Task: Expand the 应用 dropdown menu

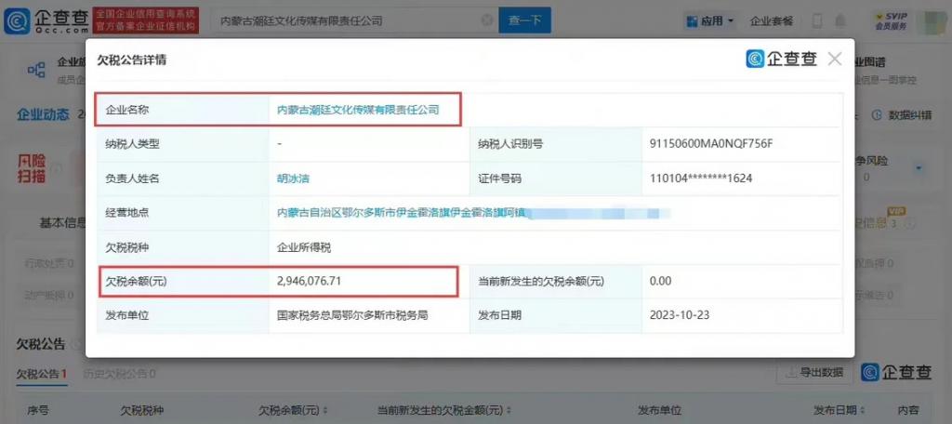Action: pos(710,20)
